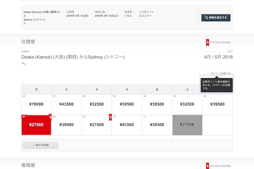Image resolution: width=254 pixels, height=169 pixels.
Task: Click the 復路便 section heading
Action: tap(28, 165)
